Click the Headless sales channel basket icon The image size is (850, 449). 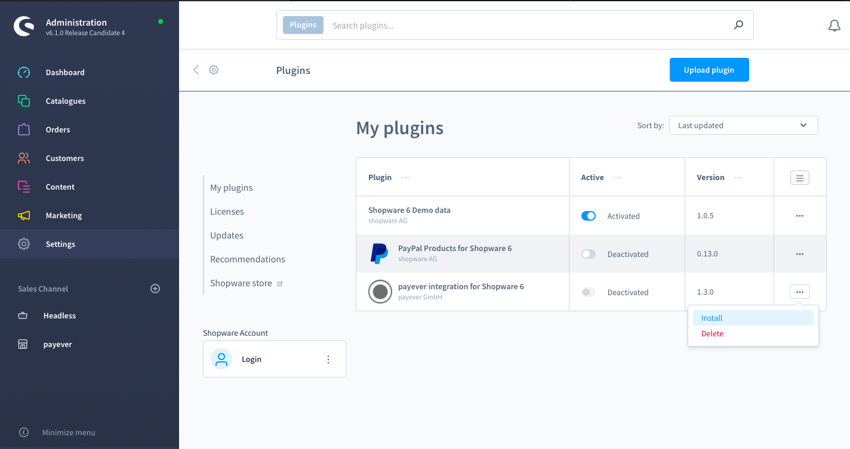[x=23, y=315]
